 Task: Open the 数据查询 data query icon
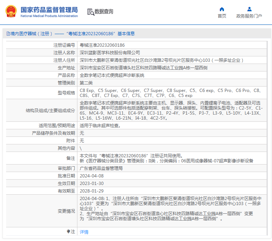91,12
